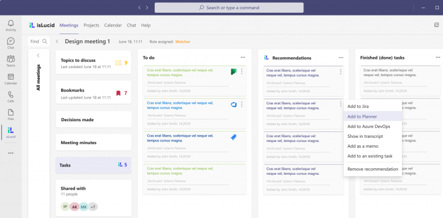
Task: Select the isLucid app in sidebar
Action: coord(11,133)
